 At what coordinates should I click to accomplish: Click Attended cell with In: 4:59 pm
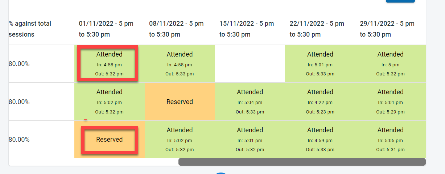[x=320, y=140]
